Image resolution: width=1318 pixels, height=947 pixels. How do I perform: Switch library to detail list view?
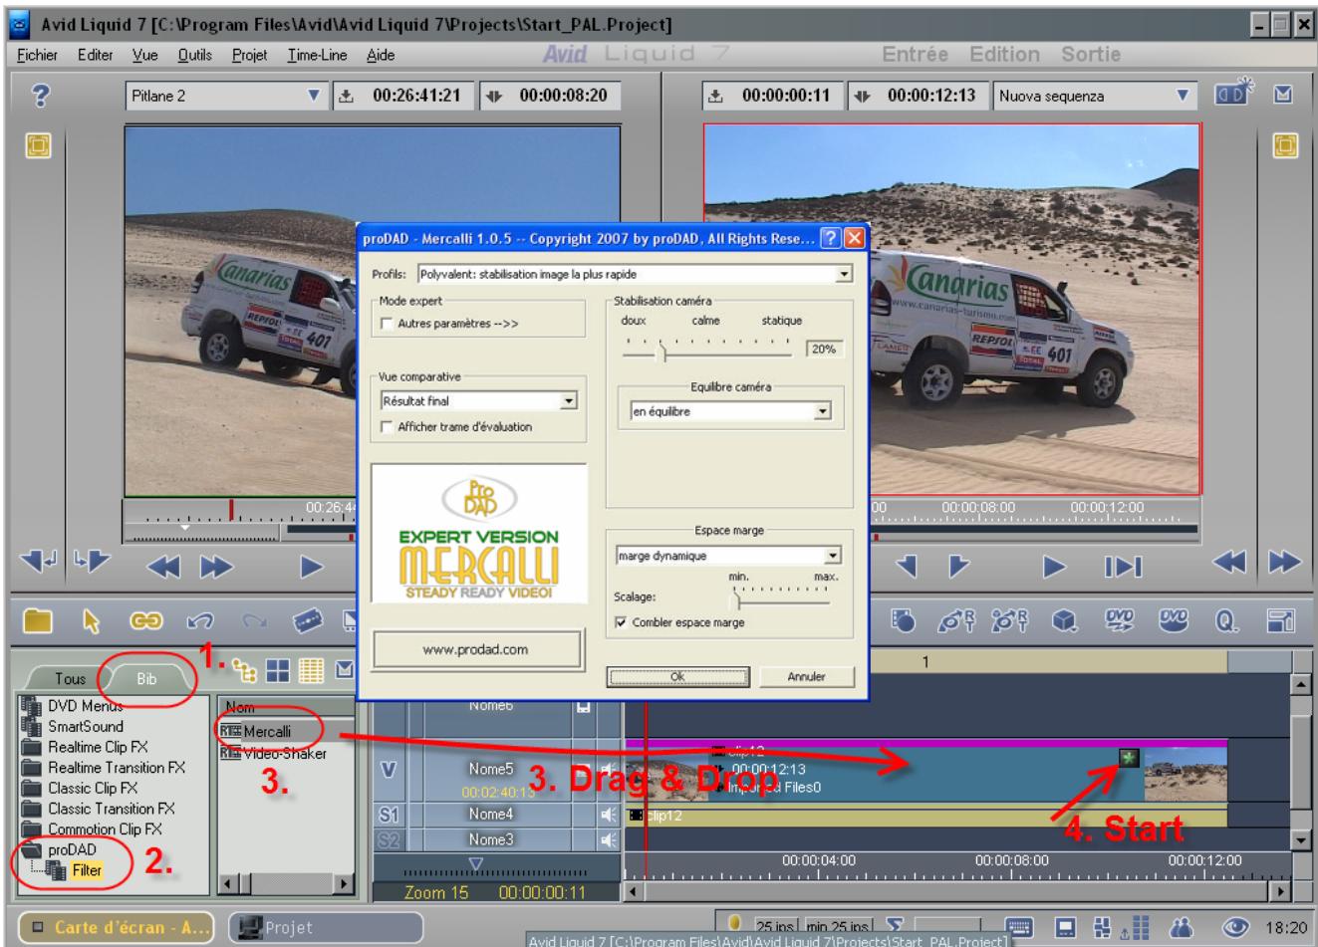pos(311,670)
